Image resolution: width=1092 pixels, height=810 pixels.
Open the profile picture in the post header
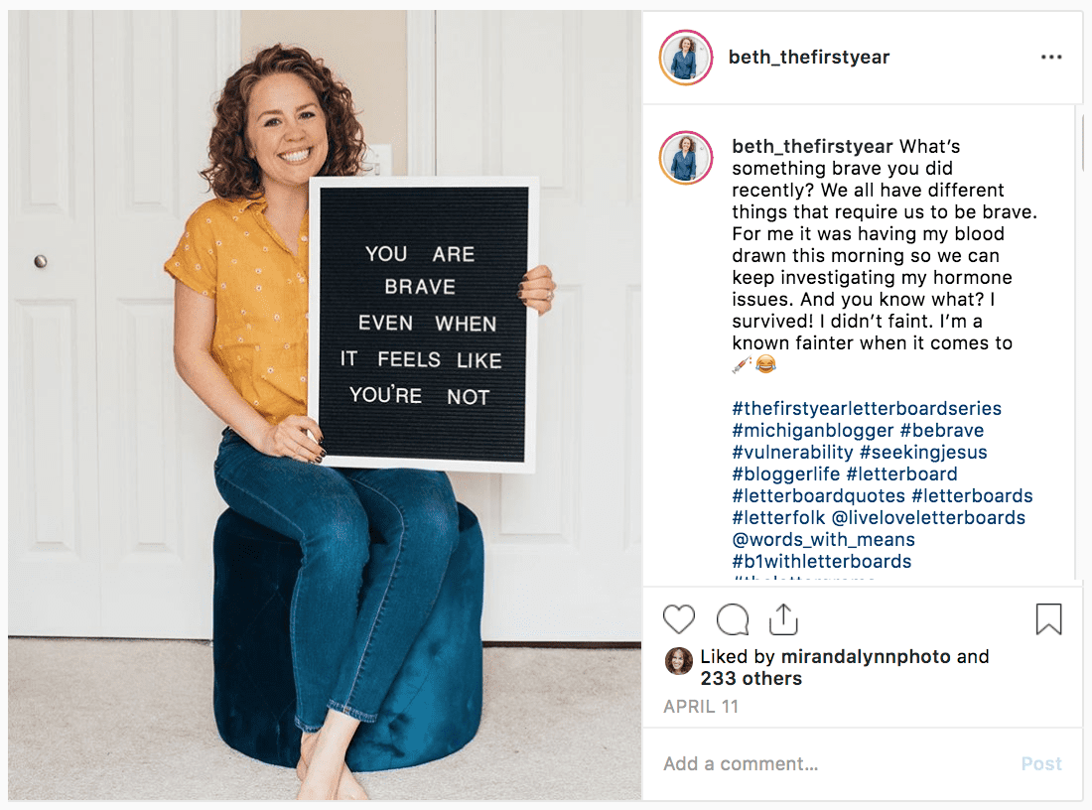coord(686,58)
